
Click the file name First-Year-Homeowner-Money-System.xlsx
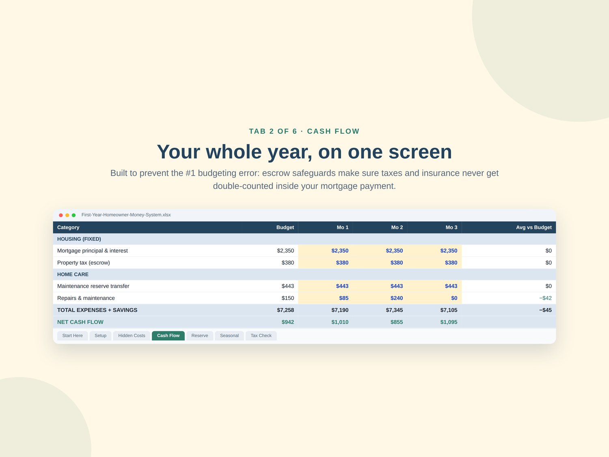(126, 215)
